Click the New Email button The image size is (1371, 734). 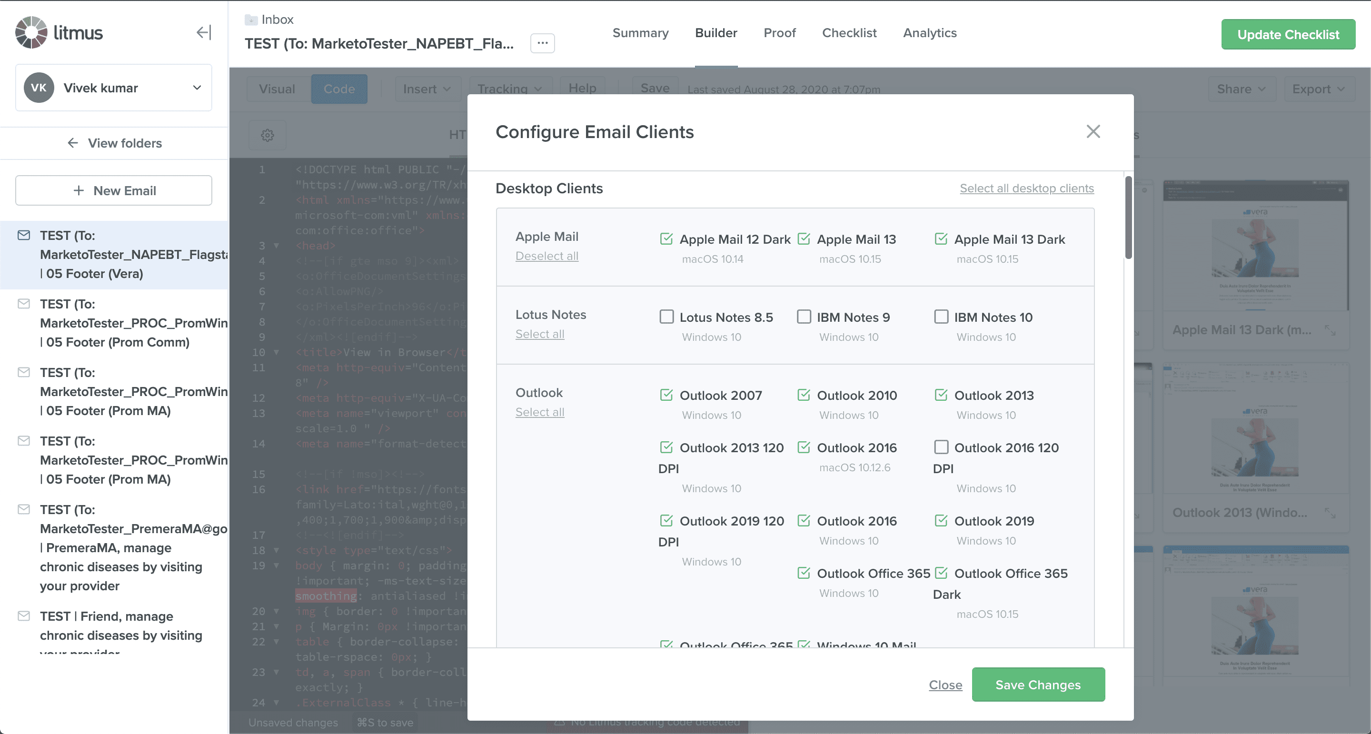coord(114,190)
